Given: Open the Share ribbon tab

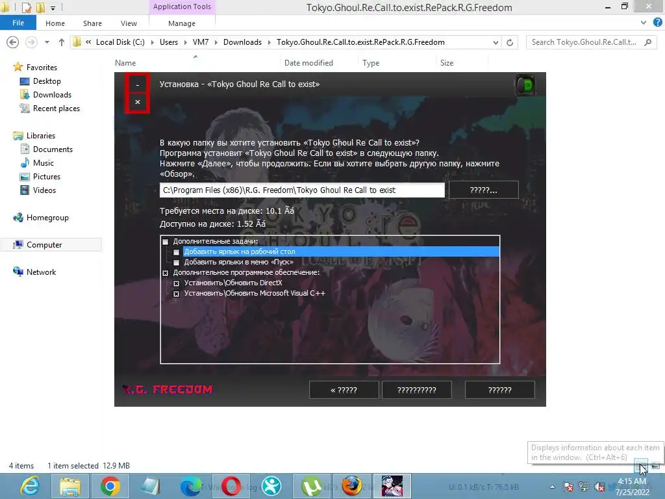Looking at the screenshot, I should tap(92, 23).
